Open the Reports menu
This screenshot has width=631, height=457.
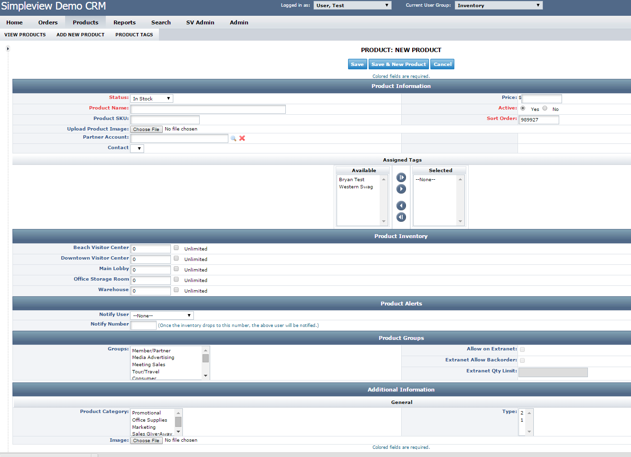124,22
